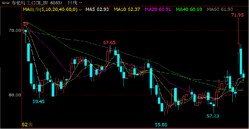Click the 57.23 low price label
Image resolution: width=249 pixels, height=129 pixels.
[213, 116]
